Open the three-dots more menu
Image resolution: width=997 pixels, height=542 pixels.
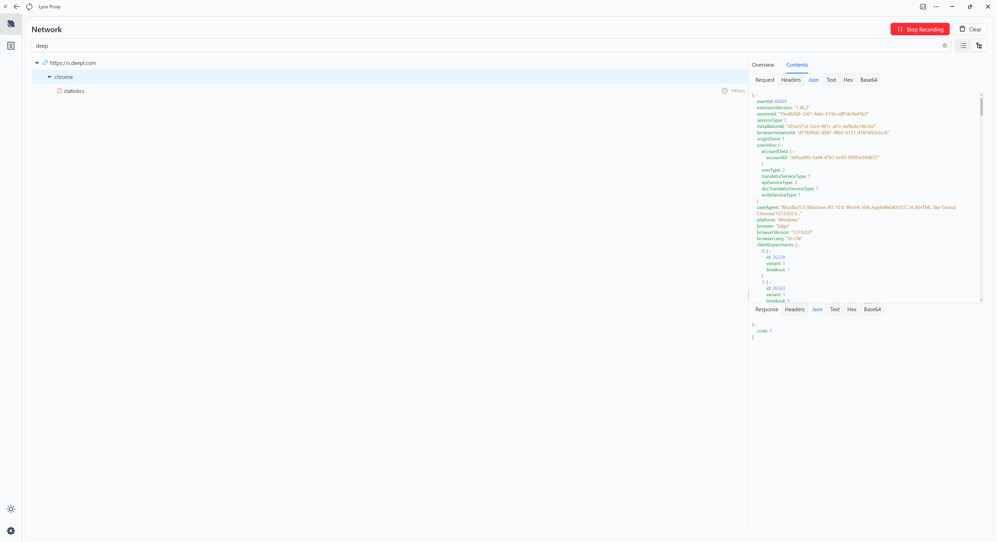click(x=936, y=6)
